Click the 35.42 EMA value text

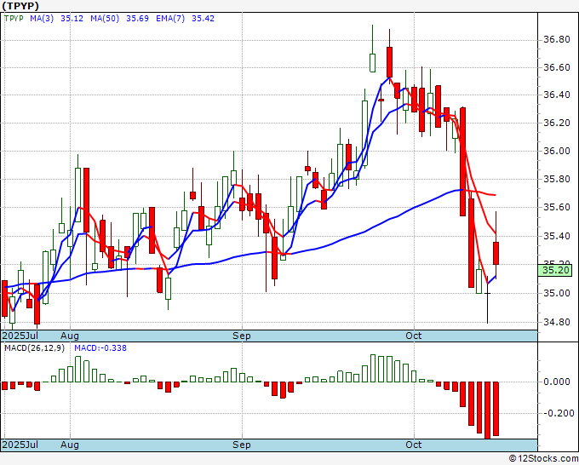[x=203, y=19]
